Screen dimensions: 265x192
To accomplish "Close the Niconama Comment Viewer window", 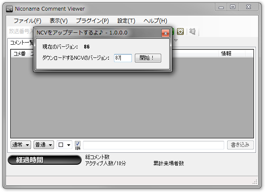I will tap(248, 7).
